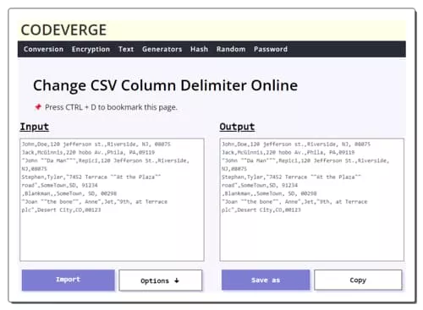This screenshot has height=310, width=423.
Task: Open the Generators menu
Action: pyautogui.click(x=162, y=49)
